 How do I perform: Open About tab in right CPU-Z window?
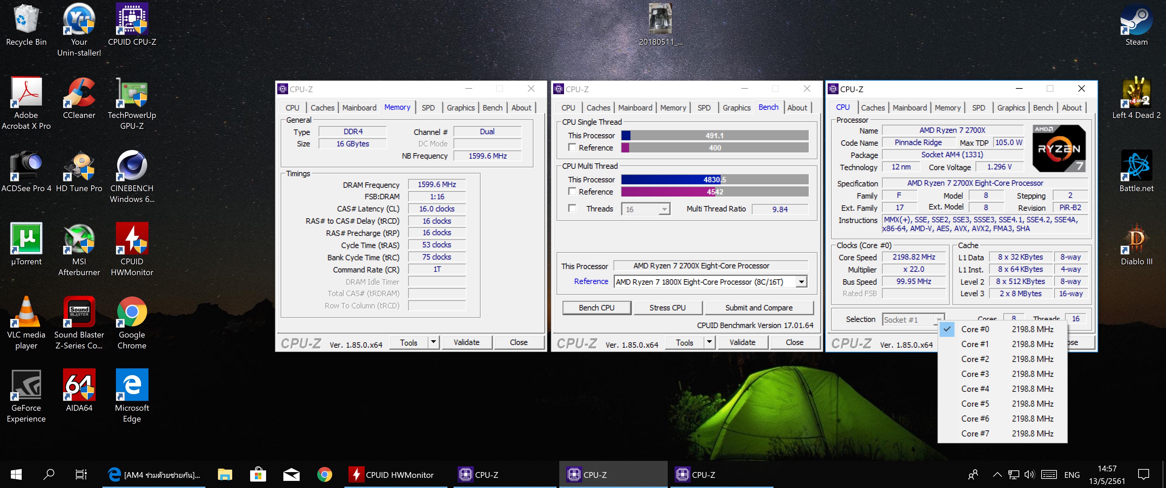tap(1071, 108)
